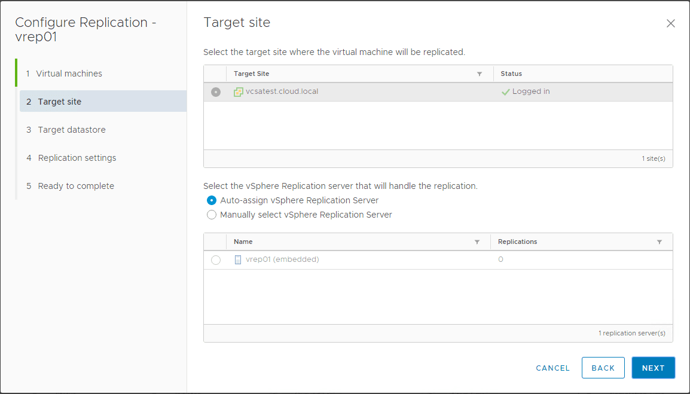Close the Configure Replication dialog
The width and height of the screenshot is (690, 394).
coord(670,23)
